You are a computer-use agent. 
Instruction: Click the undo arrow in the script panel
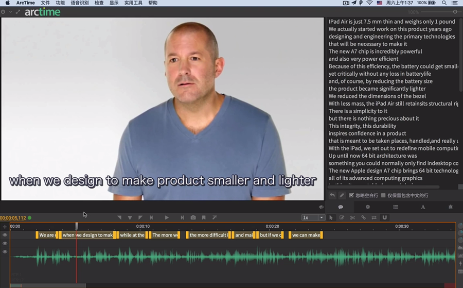click(332, 195)
